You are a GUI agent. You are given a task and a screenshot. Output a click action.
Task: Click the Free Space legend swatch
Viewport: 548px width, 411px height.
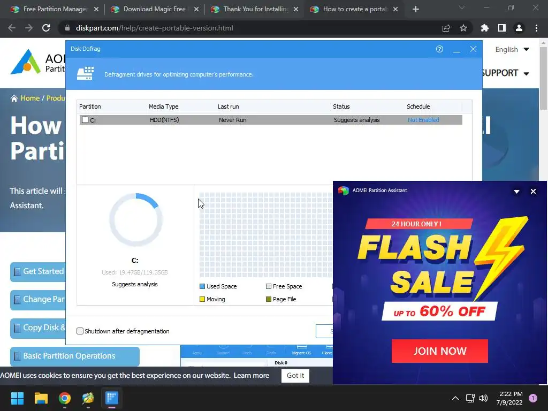[269, 286]
